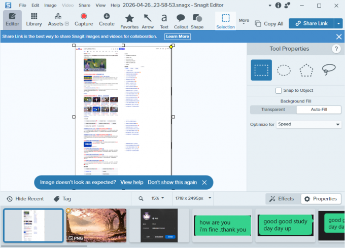Open the Tag panel
This screenshot has height=248, width=345.
(62, 199)
